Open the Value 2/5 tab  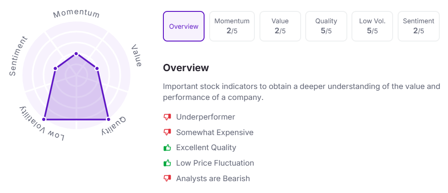pos(280,26)
